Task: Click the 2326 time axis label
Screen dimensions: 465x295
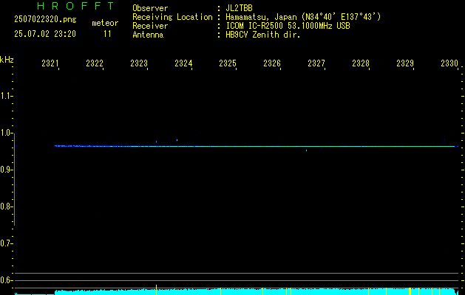Action: click(x=271, y=63)
